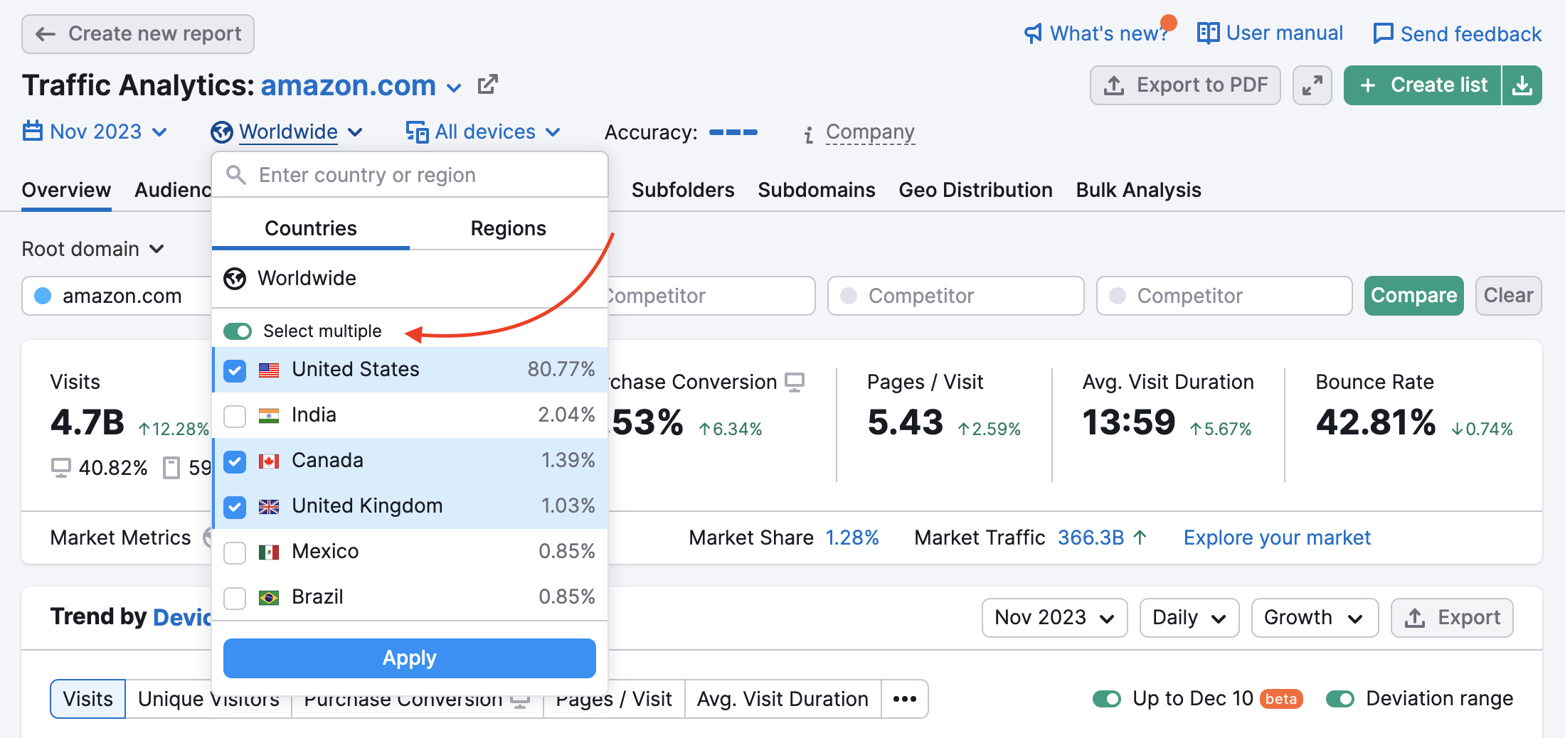
Task: Click the last Competitor input field
Action: point(1224,296)
